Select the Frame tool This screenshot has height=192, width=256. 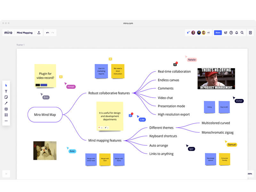6,115
